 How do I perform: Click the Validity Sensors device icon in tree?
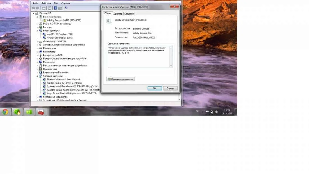[44, 20]
